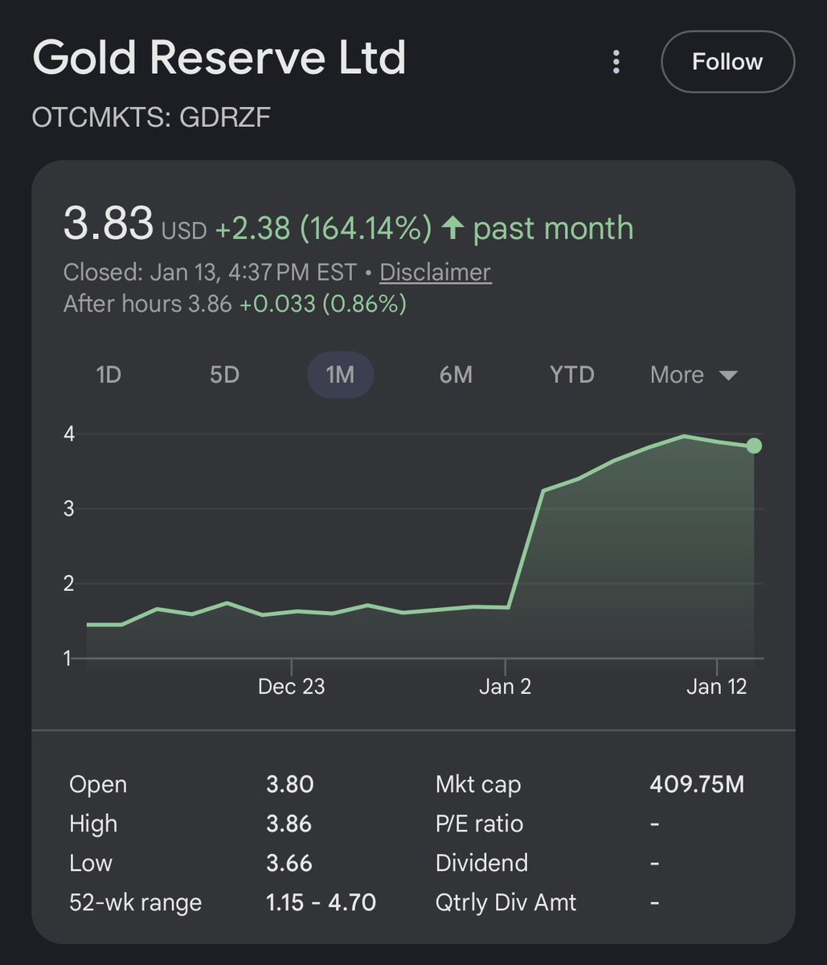Click the Dividend label
The height and width of the screenshot is (965, 827).
(481, 863)
